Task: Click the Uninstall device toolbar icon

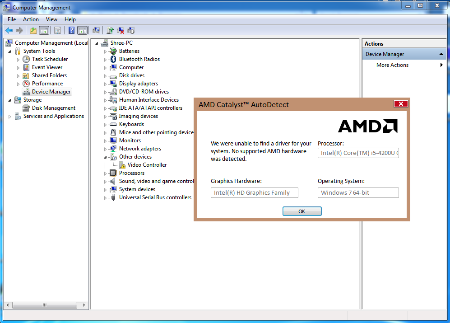Action: 122,30
